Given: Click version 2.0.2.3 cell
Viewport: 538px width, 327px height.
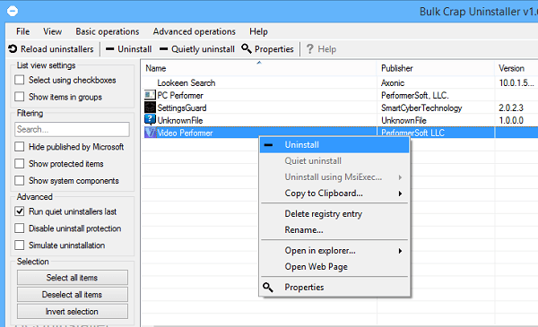Looking at the screenshot, I should (511, 108).
